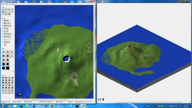Toggle the Biomes layer checkbox

[x=3, y=42]
